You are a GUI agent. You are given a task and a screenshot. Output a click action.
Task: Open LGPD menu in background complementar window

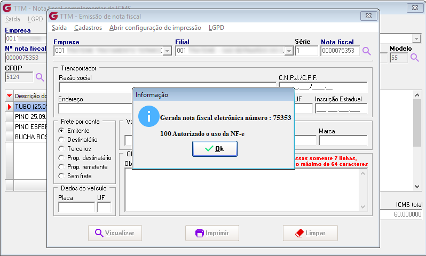[35, 19]
